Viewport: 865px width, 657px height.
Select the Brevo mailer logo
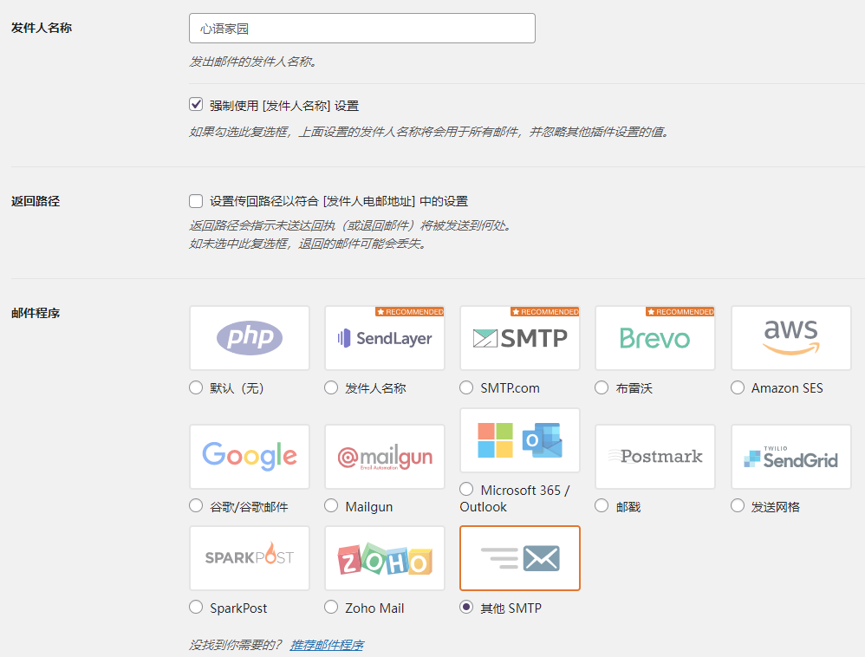point(655,338)
